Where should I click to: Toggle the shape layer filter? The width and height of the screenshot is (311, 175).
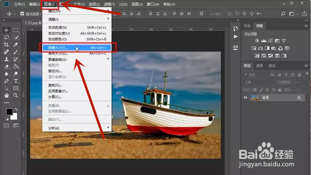point(293,75)
